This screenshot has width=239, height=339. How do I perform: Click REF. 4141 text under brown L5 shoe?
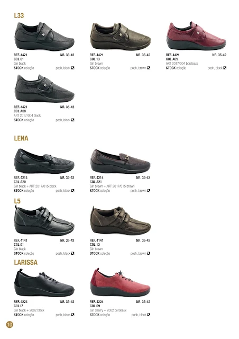coord(97,240)
